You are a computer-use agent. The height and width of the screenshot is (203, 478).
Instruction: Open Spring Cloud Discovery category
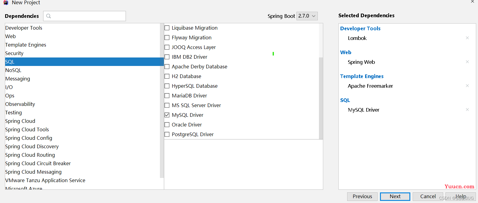point(83,146)
